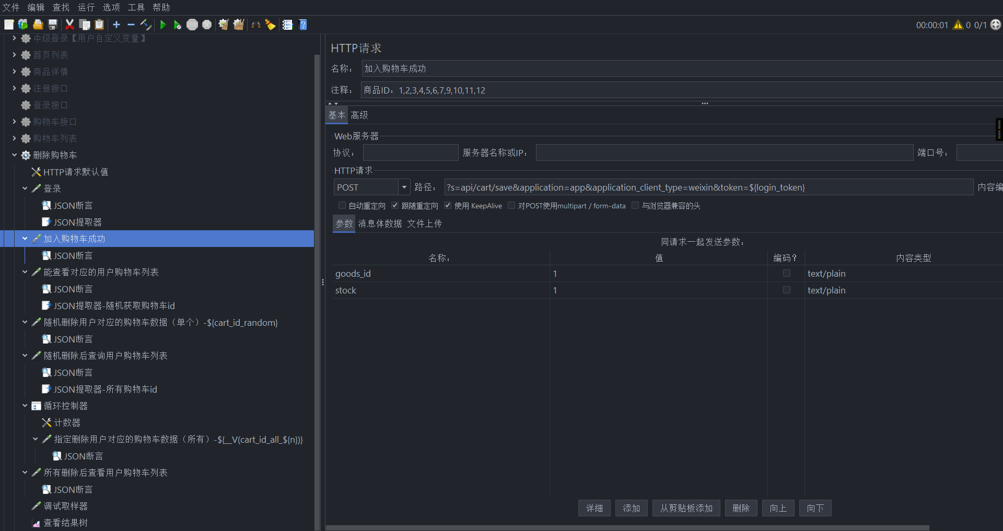Select 查看结果树 listener in tree

pyautogui.click(x=65, y=523)
